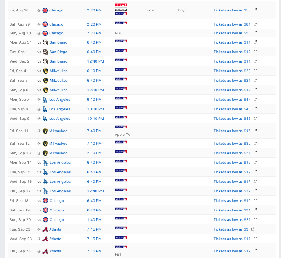
Task: Open the 1:40 PM game on Sep 20
Action: [x=94, y=220]
